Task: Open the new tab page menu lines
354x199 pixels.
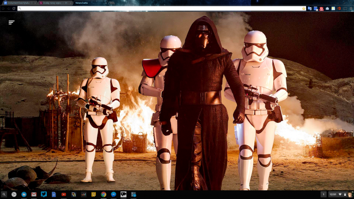Action: point(11,22)
